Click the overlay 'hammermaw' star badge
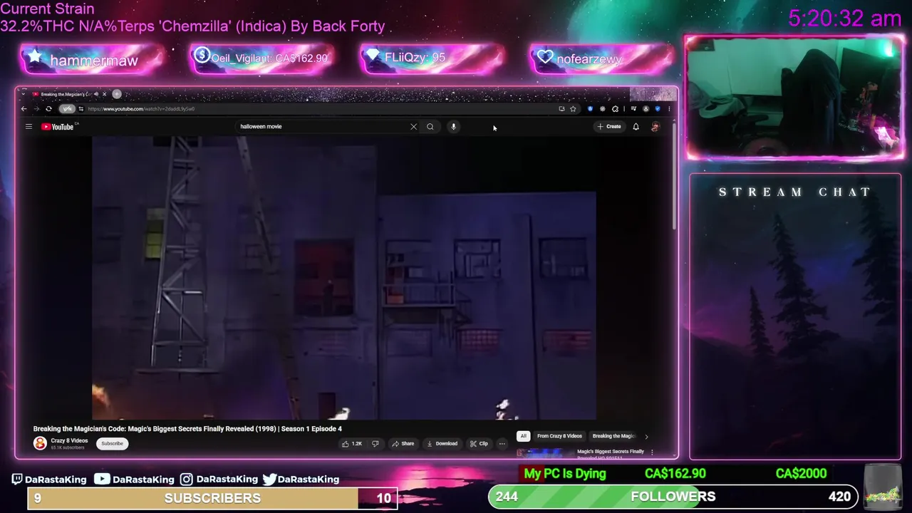912x513 pixels. pyautogui.click(x=93, y=60)
